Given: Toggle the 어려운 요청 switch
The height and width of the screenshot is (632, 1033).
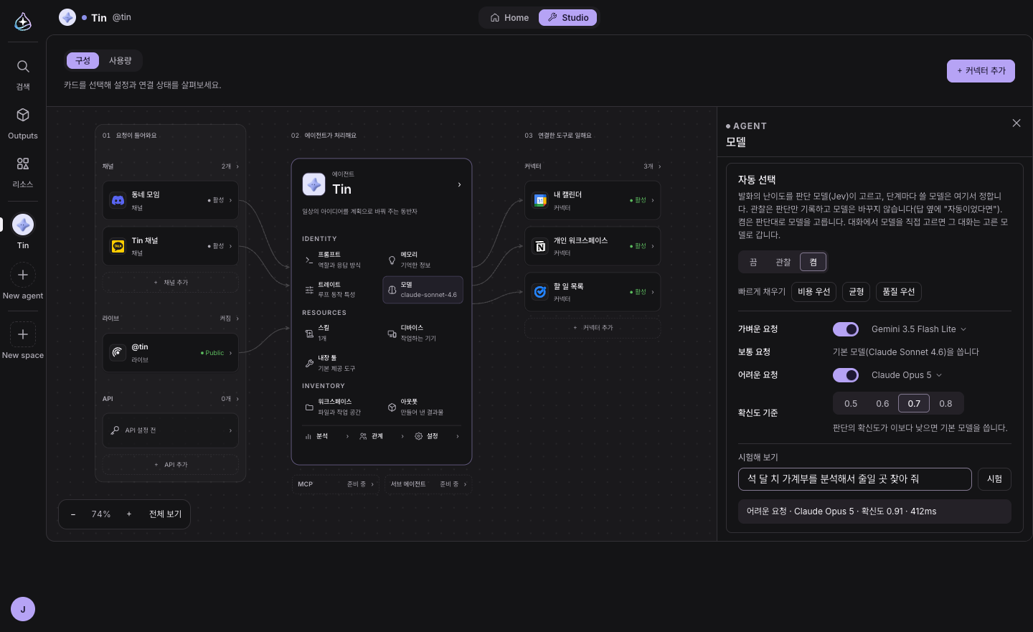Looking at the screenshot, I should pyautogui.click(x=846, y=375).
